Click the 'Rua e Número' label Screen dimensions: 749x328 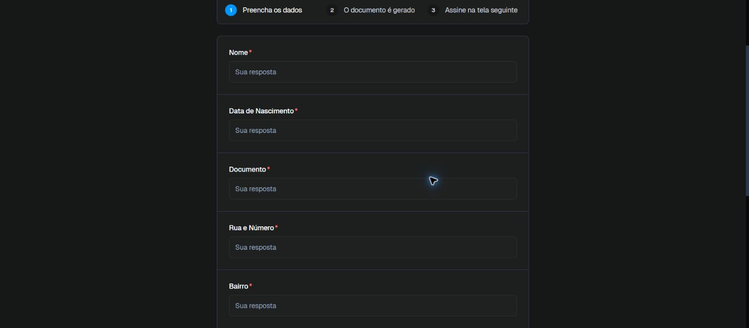tap(251, 228)
